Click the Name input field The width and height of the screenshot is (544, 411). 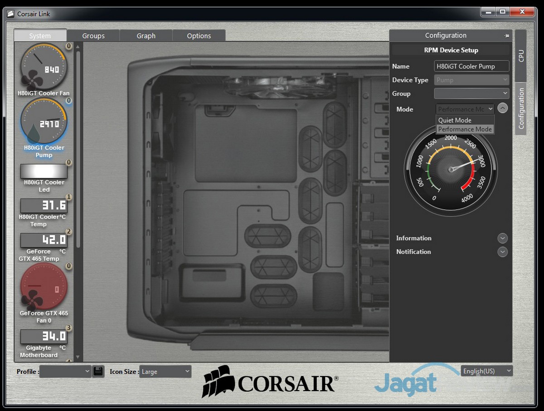[x=471, y=66]
